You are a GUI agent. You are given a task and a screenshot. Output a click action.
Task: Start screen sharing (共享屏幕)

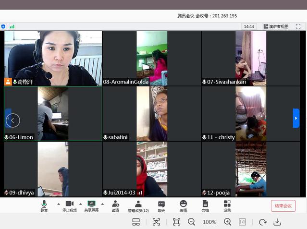(91, 205)
